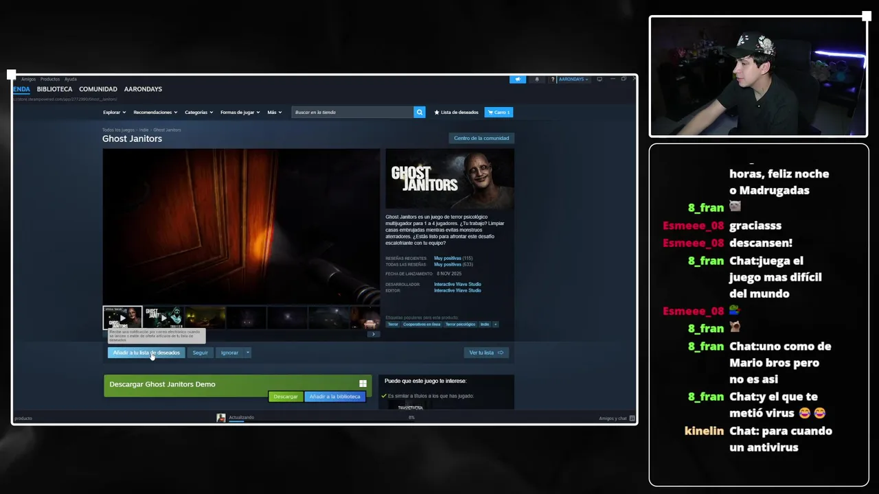Click Indie breadcrumb link

click(144, 130)
